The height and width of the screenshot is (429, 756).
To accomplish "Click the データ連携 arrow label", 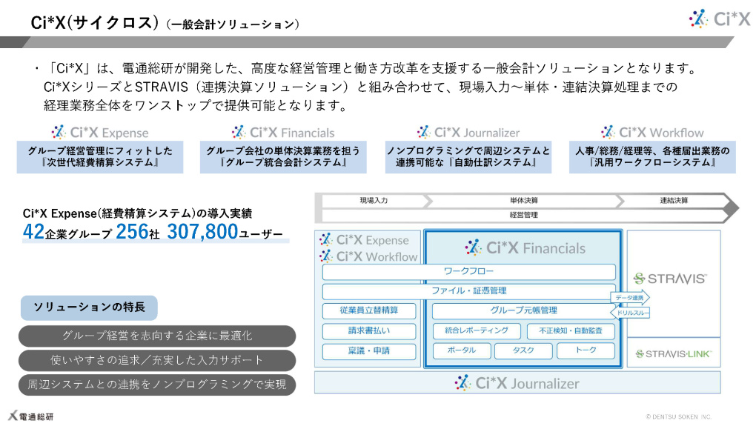I will [629, 298].
